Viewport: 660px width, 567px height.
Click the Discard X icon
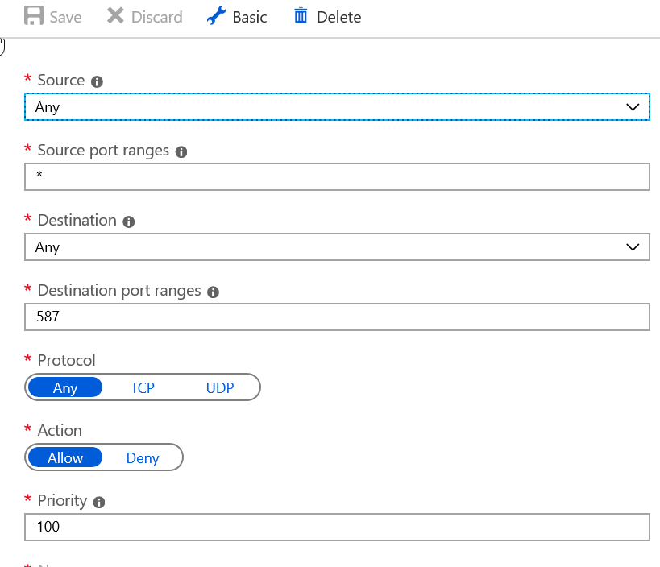116,16
